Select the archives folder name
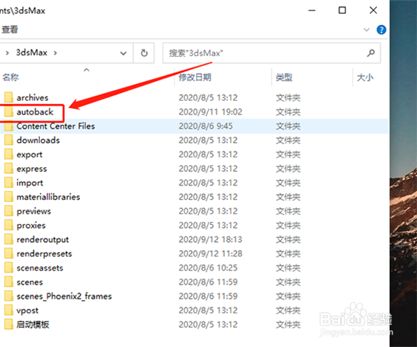This screenshot has width=417, height=347. click(x=33, y=98)
